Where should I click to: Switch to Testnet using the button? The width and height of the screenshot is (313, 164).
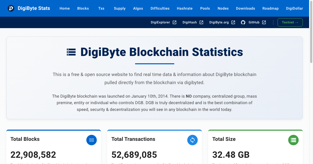[290, 22]
